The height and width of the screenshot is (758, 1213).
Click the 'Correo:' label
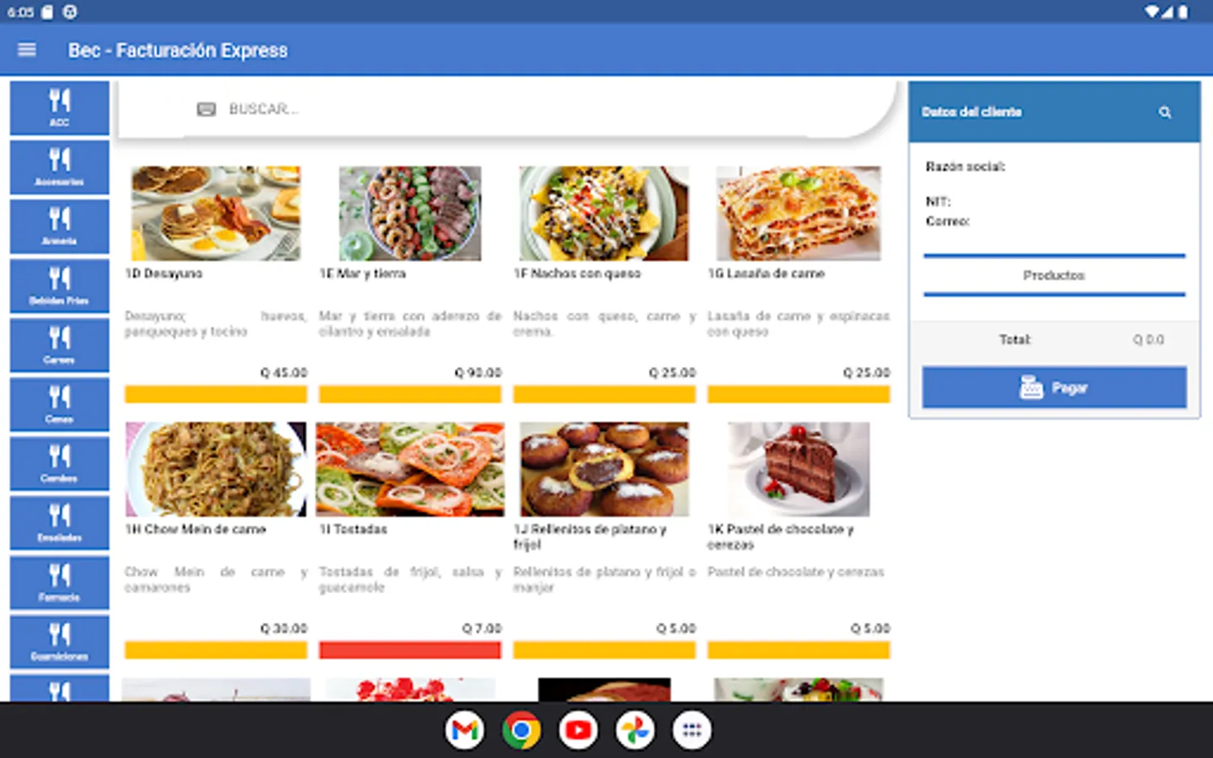pyautogui.click(x=948, y=222)
